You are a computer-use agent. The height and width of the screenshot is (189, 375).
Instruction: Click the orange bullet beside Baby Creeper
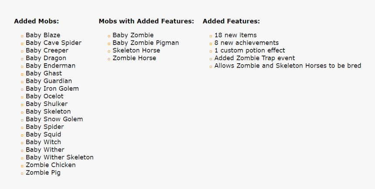pos(22,51)
